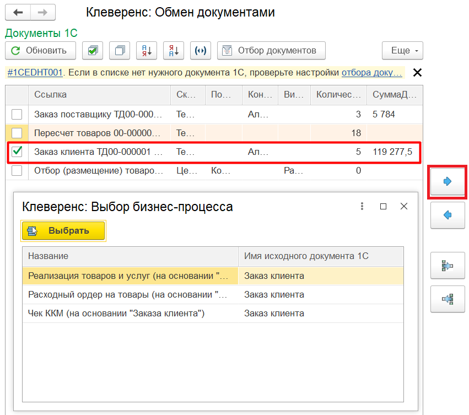Uncheck the Заказ клиента ТД00-000001 row
469x415 pixels.
17,152
